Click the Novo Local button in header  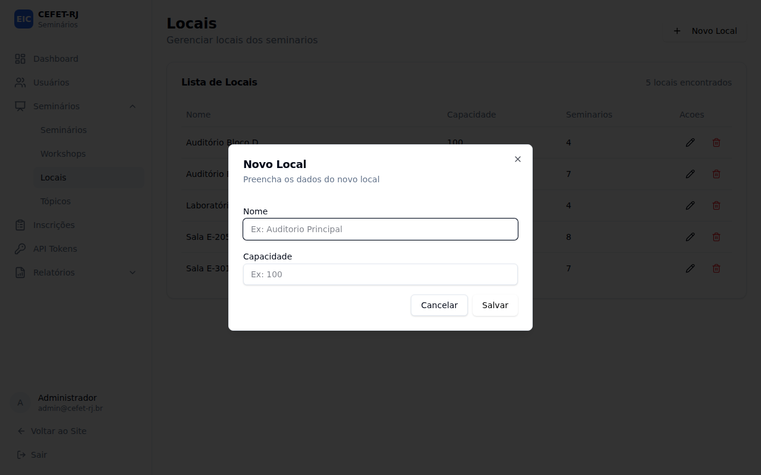click(x=705, y=31)
